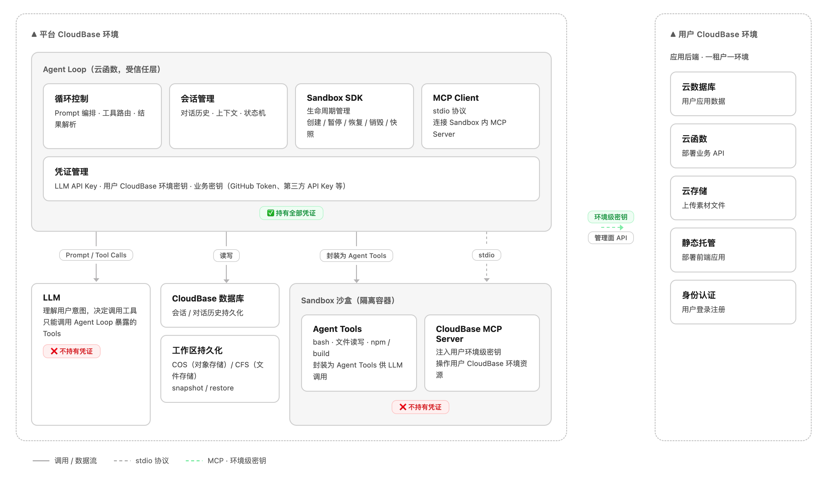The width and height of the screenshot is (828, 484).
Task: Select the CloudBase MCP Server card
Action: coord(482,353)
